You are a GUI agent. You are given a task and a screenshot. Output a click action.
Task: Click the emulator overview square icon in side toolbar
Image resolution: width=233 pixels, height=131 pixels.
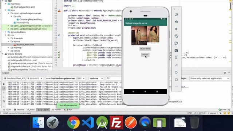[176, 80]
